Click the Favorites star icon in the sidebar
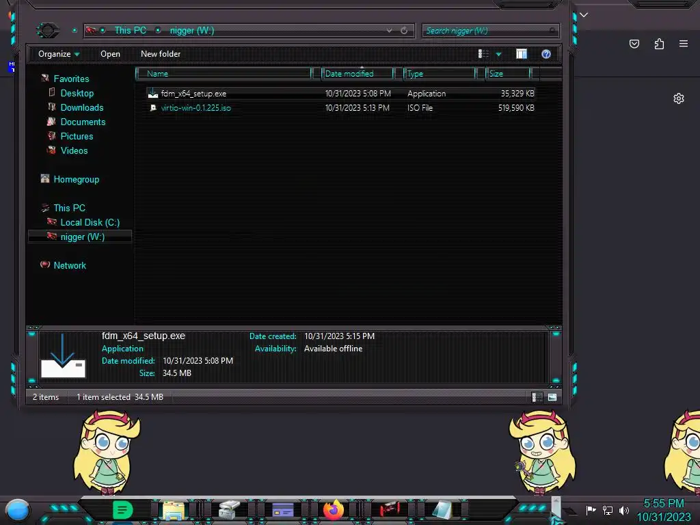The image size is (700, 525). (45, 78)
